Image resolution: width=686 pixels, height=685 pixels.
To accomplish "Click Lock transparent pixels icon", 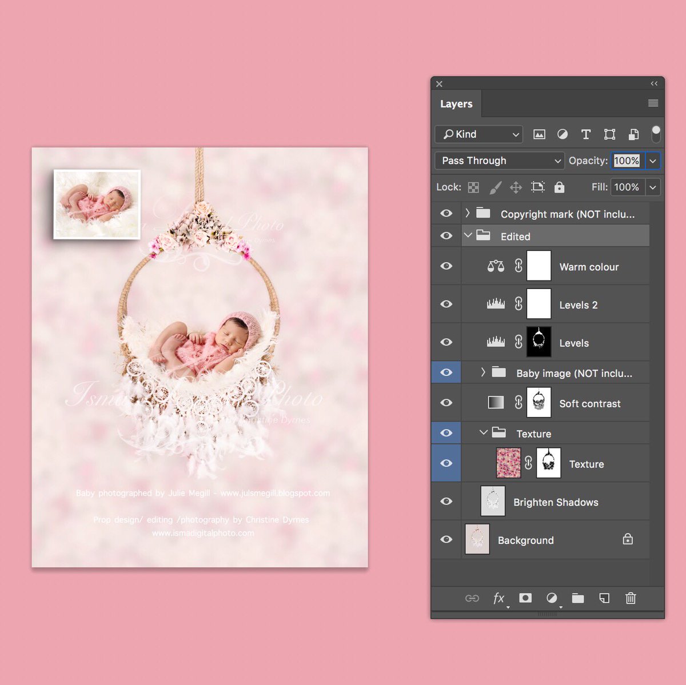I will [473, 187].
